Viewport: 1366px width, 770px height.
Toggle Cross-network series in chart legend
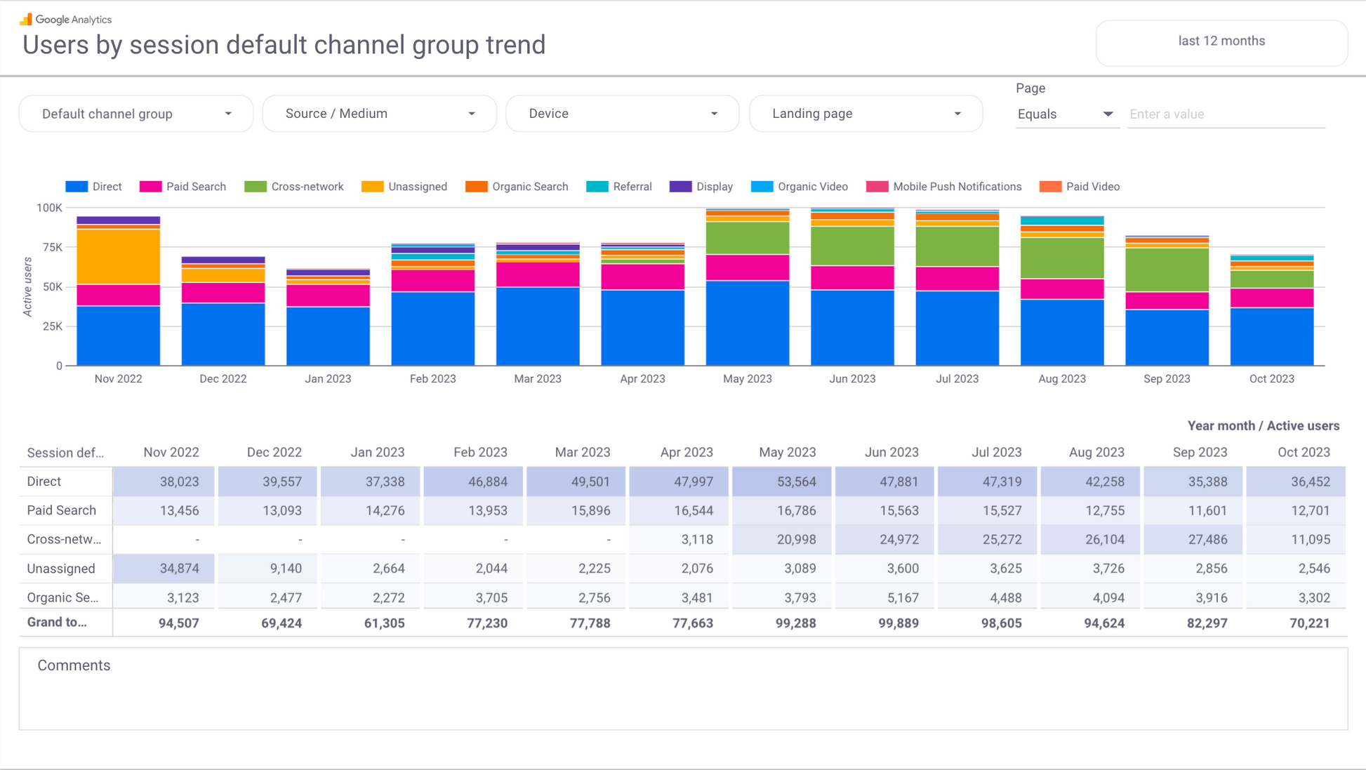click(x=307, y=187)
